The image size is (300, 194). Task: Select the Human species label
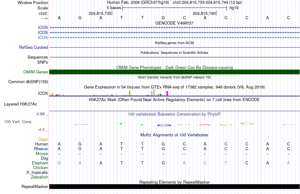point(41,144)
